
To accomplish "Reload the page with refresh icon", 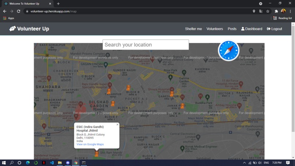I will point(18,11).
